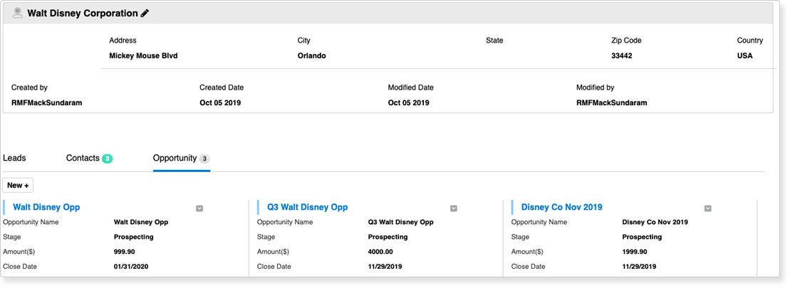Open dropdown arrow on Disney Co Nov 2019 card
This screenshot has height=288, width=795.
(x=708, y=208)
